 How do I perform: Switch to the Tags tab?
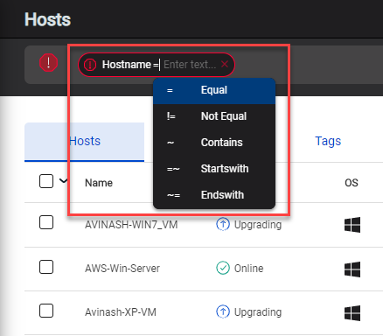click(x=328, y=142)
